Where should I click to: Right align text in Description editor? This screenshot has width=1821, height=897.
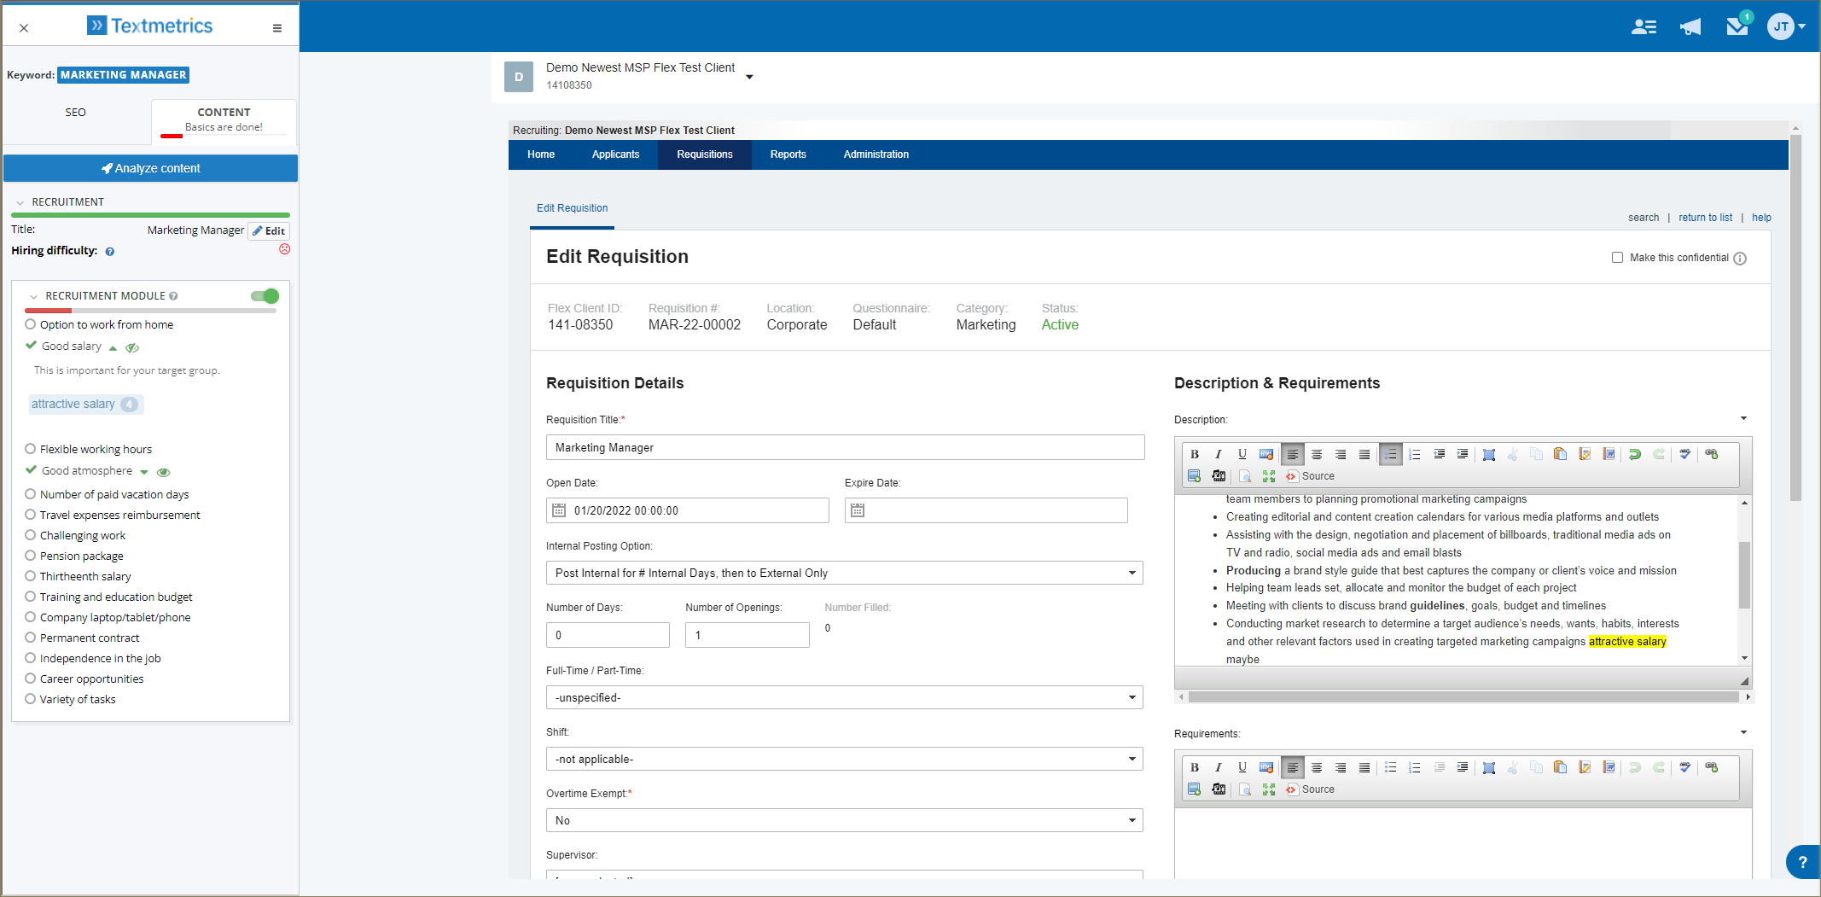[1341, 454]
